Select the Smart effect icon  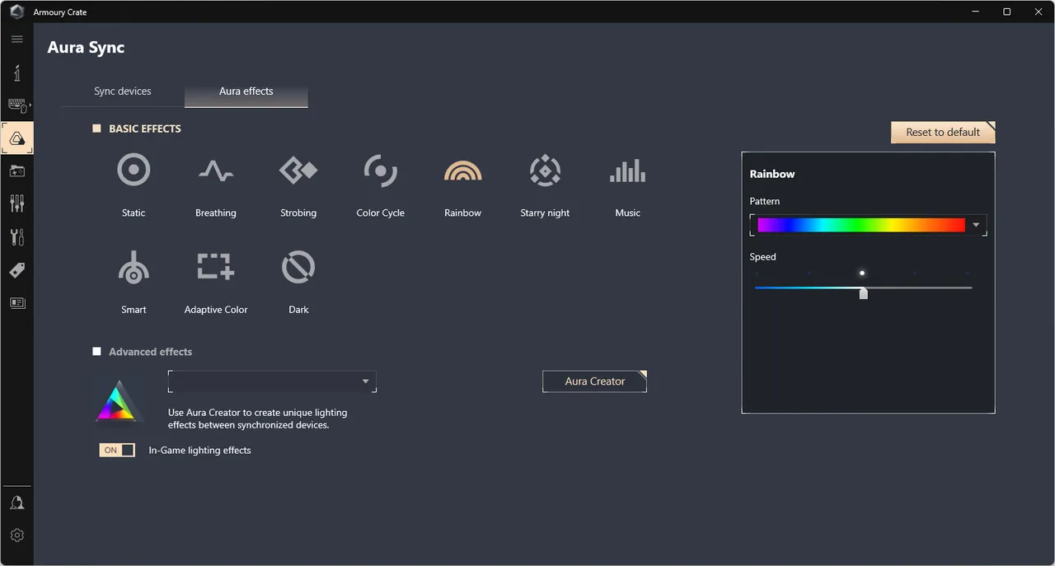[x=134, y=268]
